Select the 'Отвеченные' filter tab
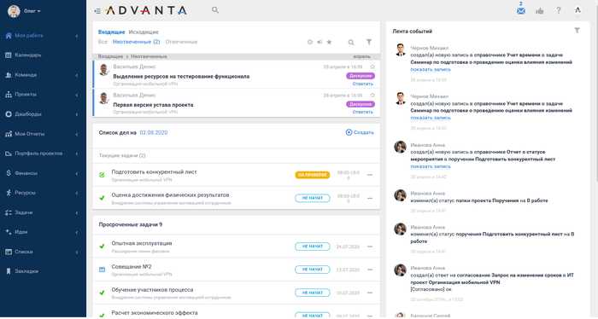Screen dimensions: 598x319 click(181, 42)
